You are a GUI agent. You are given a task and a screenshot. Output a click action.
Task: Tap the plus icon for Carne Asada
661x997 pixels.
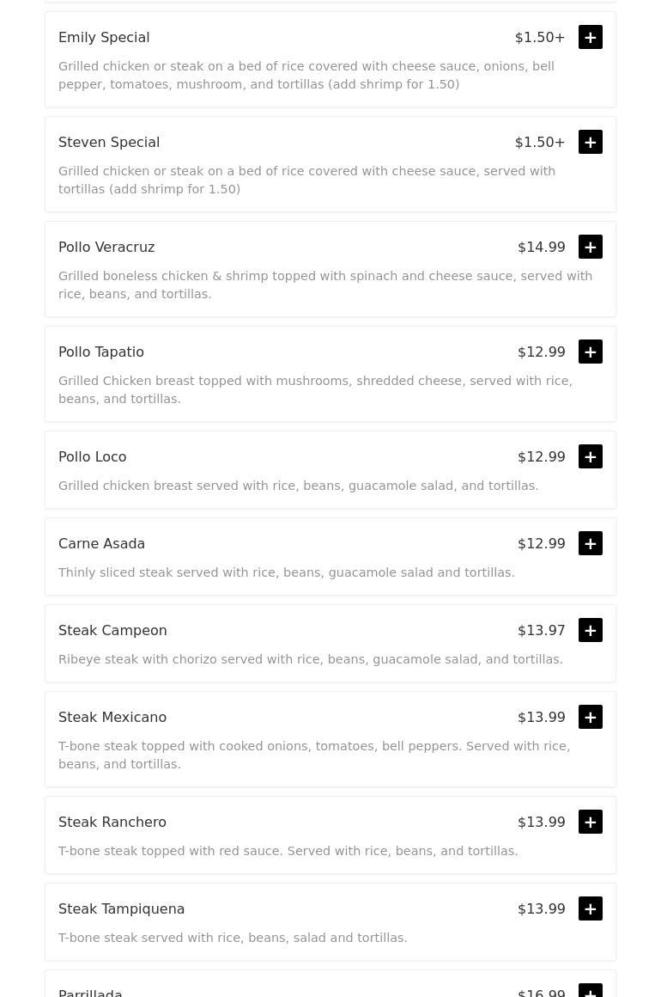tap(591, 543)
